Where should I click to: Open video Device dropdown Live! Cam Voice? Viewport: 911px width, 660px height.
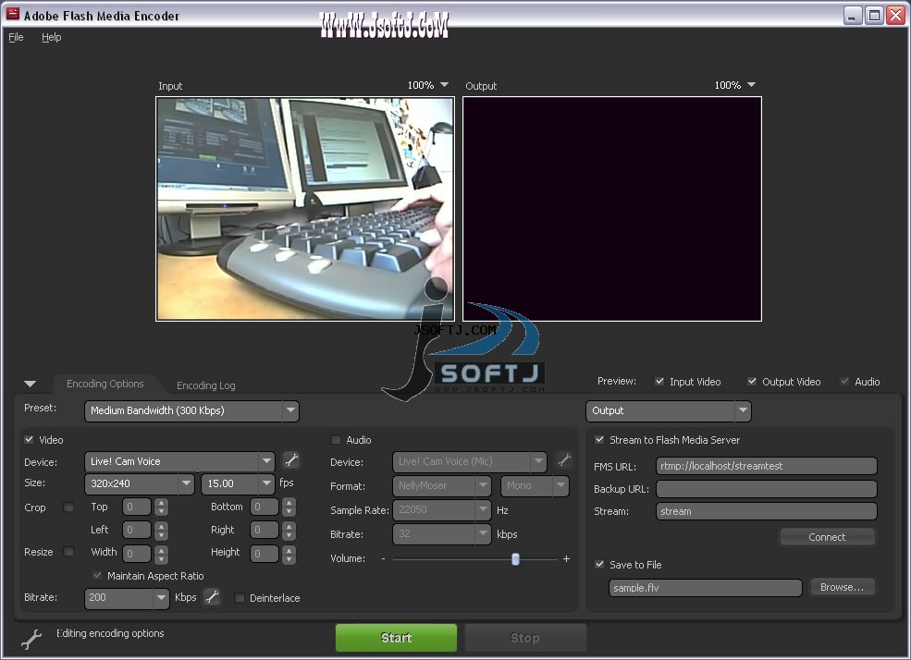click(x=179, y=461)
